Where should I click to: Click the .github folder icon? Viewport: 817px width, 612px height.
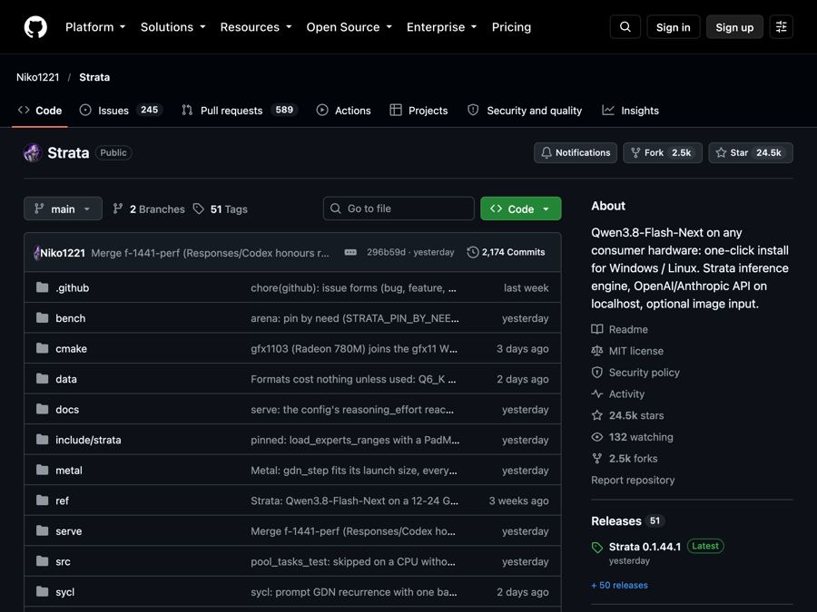pos(42,287)
